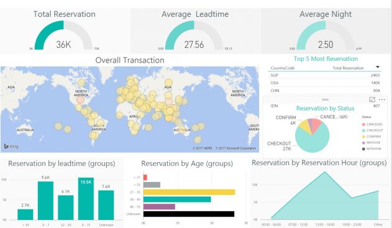Select the 6.1K leadtime bar
Viewport: 392px width, 228px height.
coord(66,207)
